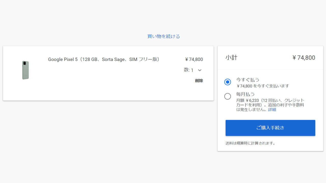Select the 今すぐ払う pay-now option
Viewport: 326px width, 183px height.
pyautogui.click(x=227, y=82)
